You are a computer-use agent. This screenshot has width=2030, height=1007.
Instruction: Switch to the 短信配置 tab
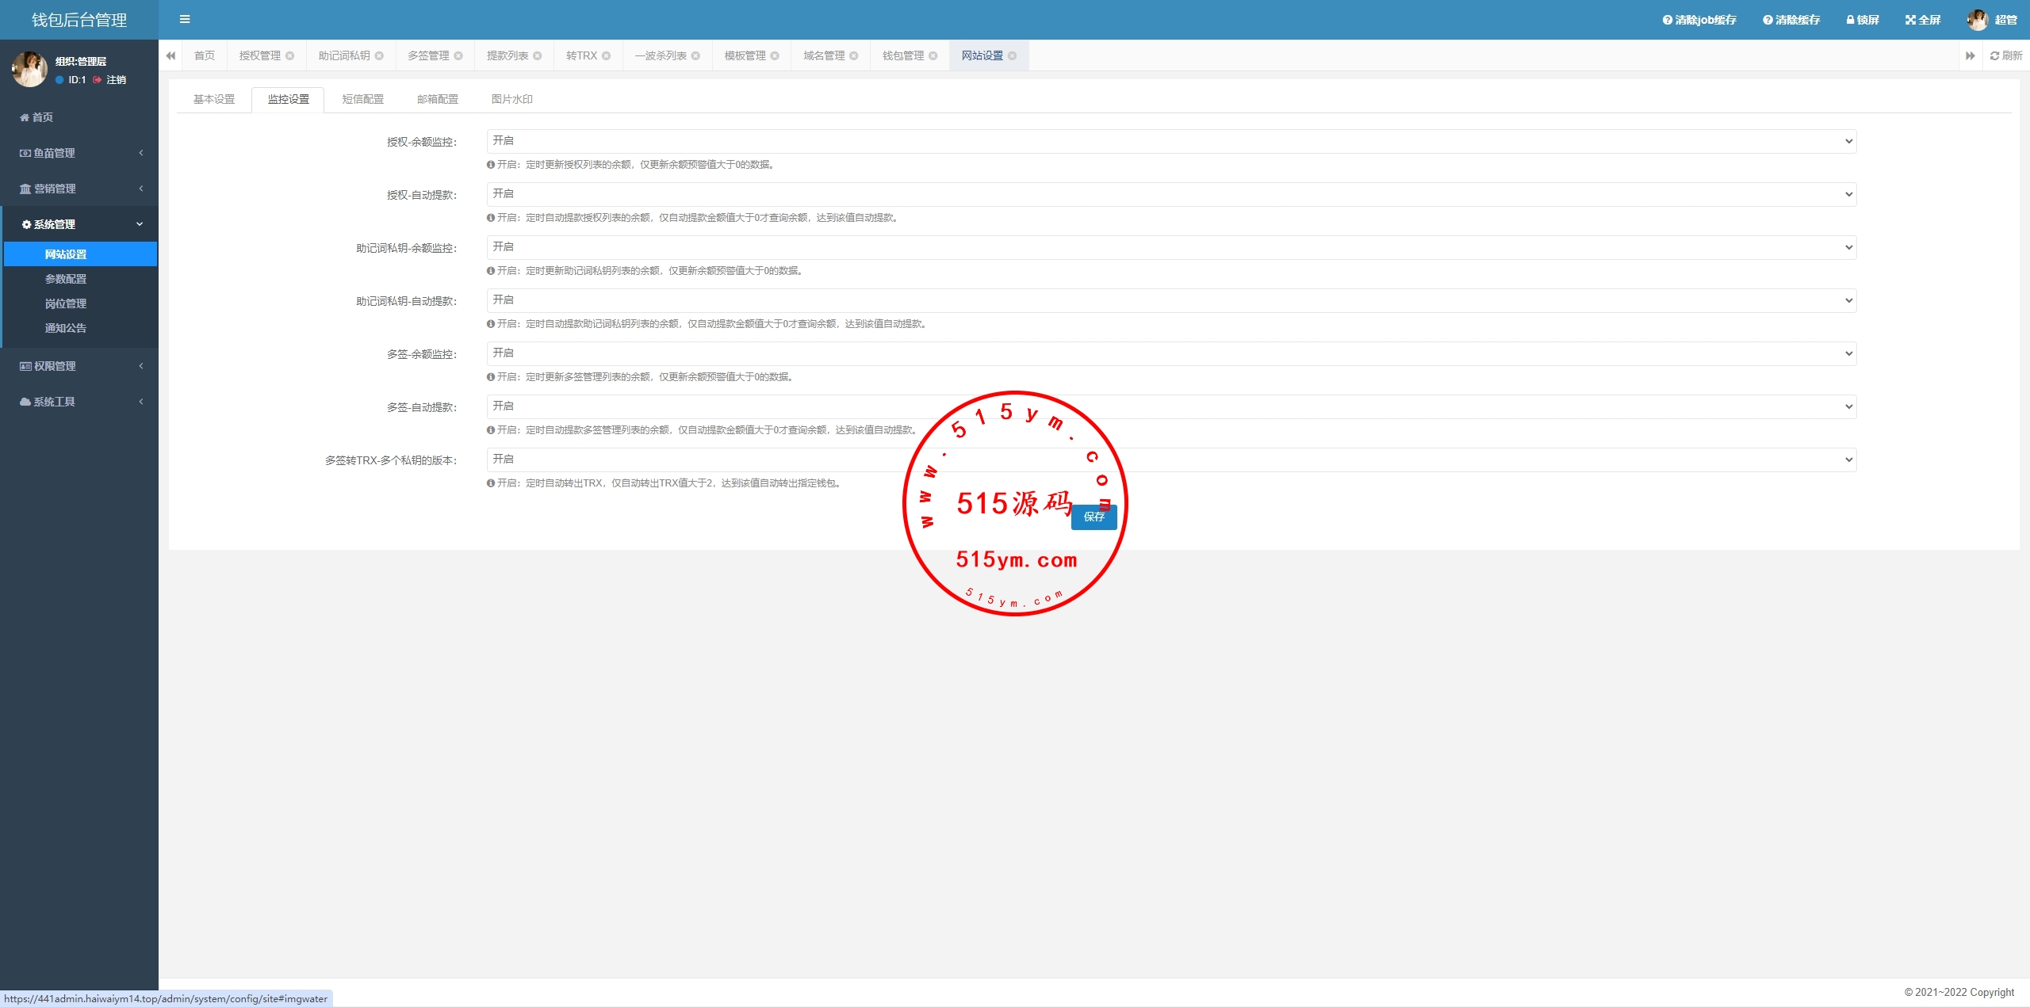pos(362,99)
